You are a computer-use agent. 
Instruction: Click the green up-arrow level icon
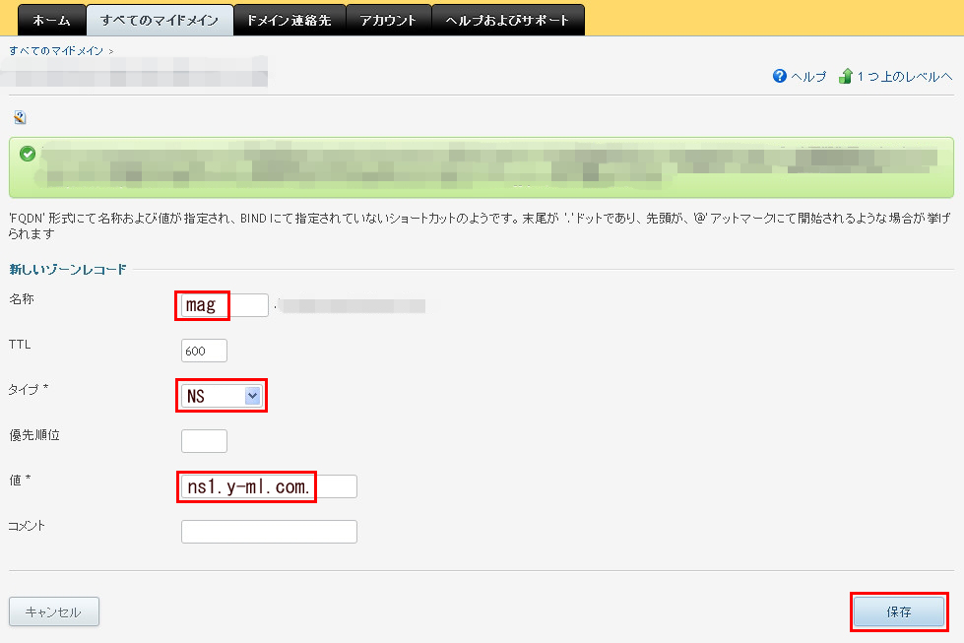tap(846, 76)
